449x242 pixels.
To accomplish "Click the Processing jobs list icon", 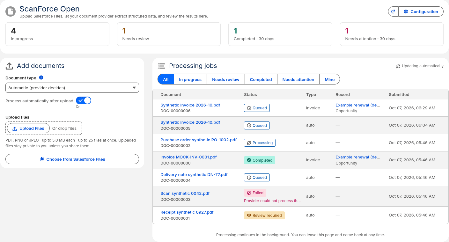I will (x=161, y=66).
